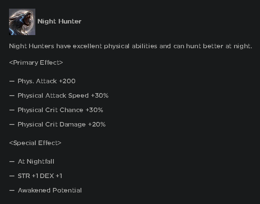
Task: Select the At Nightfall condition line
Action: (x=36, y=162)
